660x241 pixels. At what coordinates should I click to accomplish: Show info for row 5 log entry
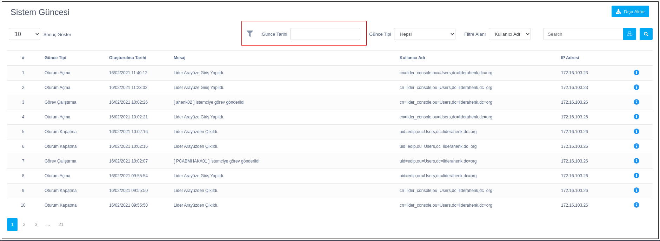pyautogui.click(x=636, y=131)
